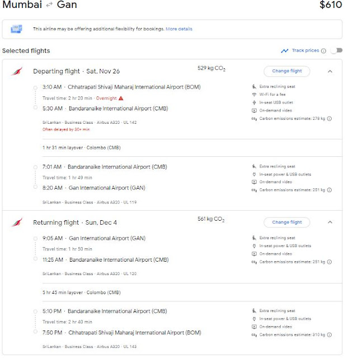Collapse the departing flight details

tap(330, 71)
